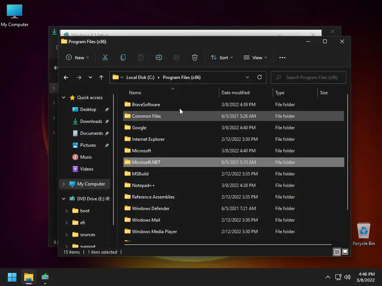Viewport: 382px width, 286px height.
Task: Expand the sources folder node
Action: point(66,235)
